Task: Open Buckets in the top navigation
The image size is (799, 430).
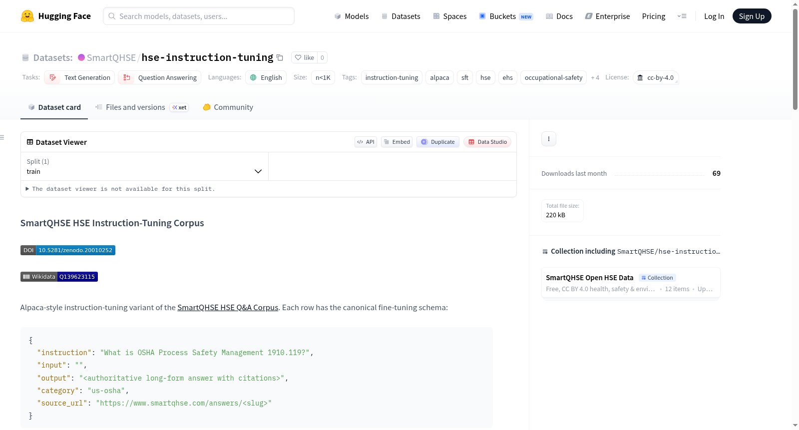Action: tap(506, 16)
